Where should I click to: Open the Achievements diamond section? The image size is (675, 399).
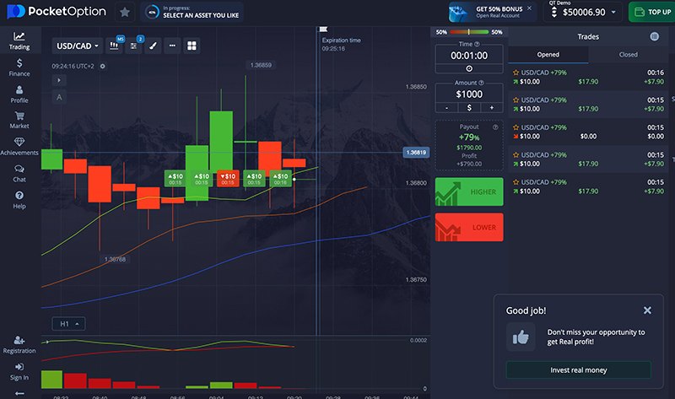tap(19, 146)
